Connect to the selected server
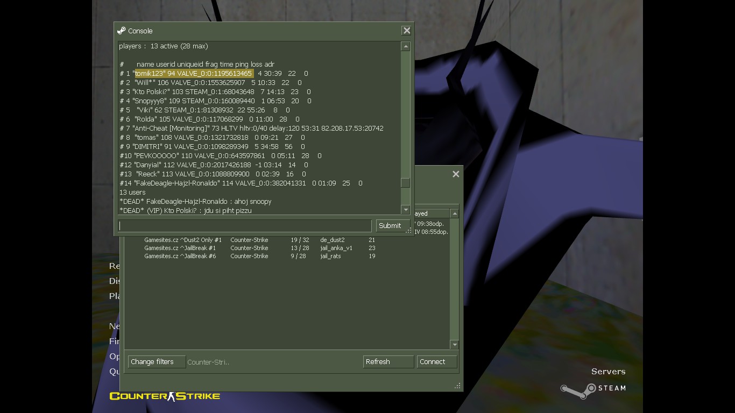The image size is (735, 413). tap(437, 362)
